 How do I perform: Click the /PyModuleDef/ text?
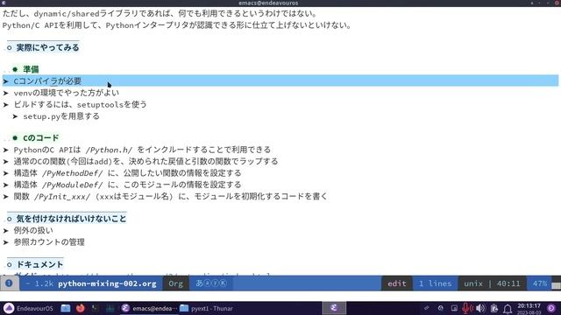pyautogui.click(x=72, y=185)
